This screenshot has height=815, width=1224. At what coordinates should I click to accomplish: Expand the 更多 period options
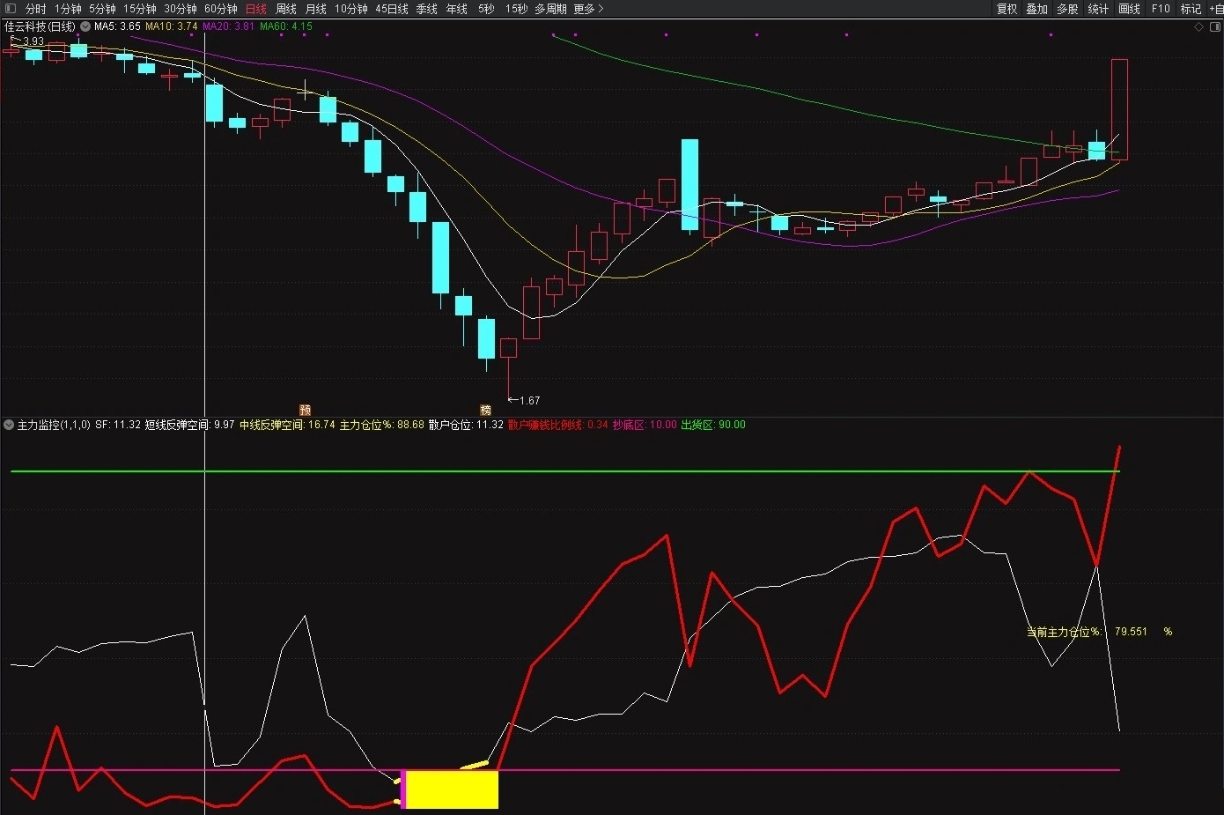(x=588, y=9)
